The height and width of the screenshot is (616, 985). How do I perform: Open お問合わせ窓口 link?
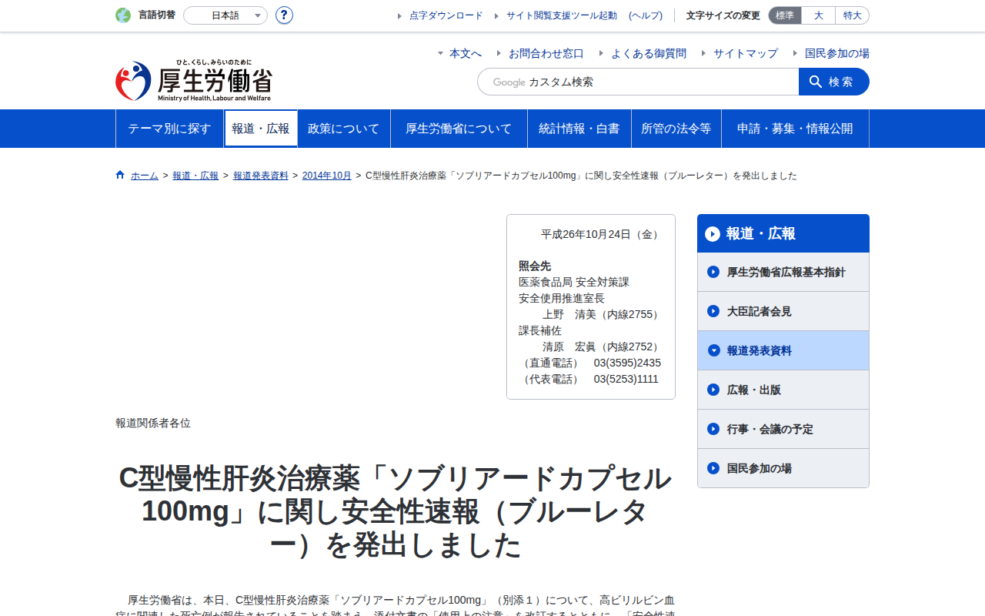pyautogui.click(x=546, y=53)
